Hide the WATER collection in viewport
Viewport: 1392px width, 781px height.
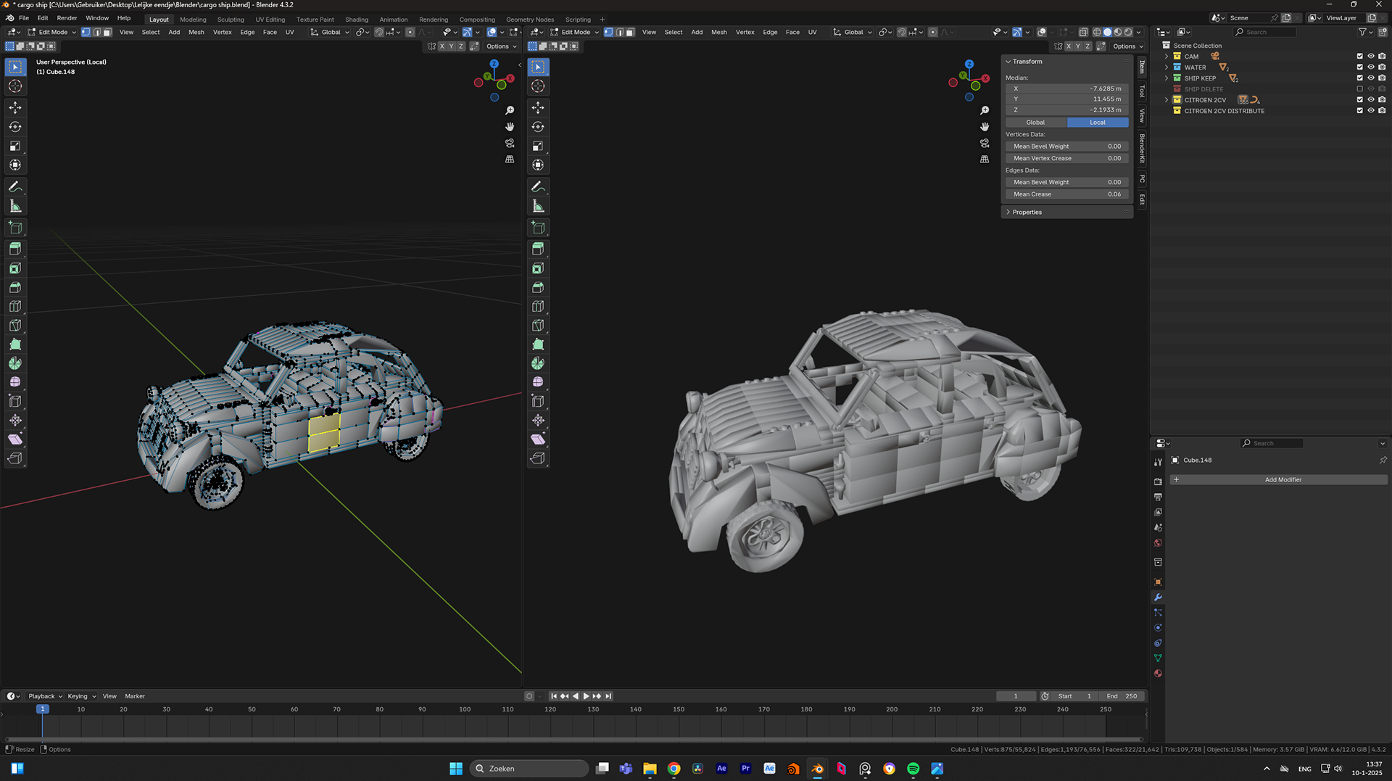1371,67
